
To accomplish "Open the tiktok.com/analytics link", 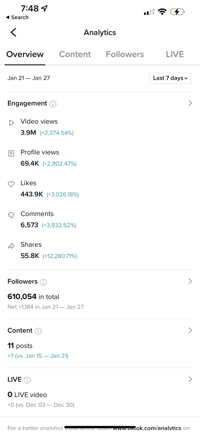I will click(147, 428).
